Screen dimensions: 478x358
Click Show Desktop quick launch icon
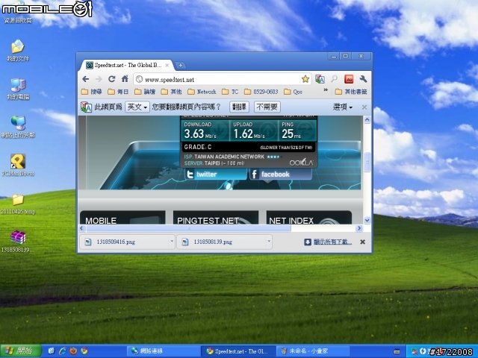click(x=52, y=351)
